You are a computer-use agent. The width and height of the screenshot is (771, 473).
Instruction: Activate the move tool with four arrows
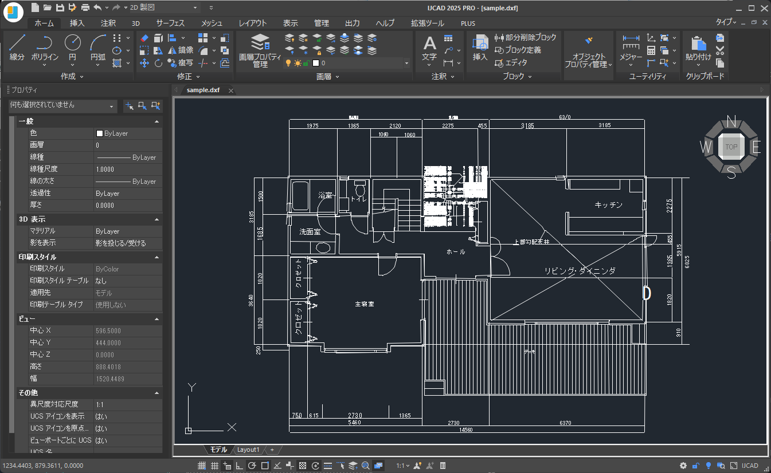(x=144, y=63)
